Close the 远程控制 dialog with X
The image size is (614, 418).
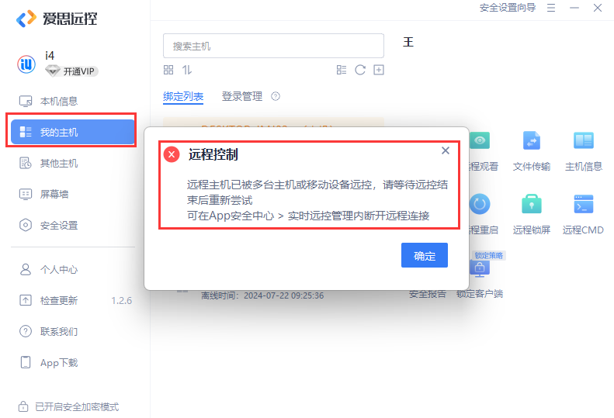(446, 150)
